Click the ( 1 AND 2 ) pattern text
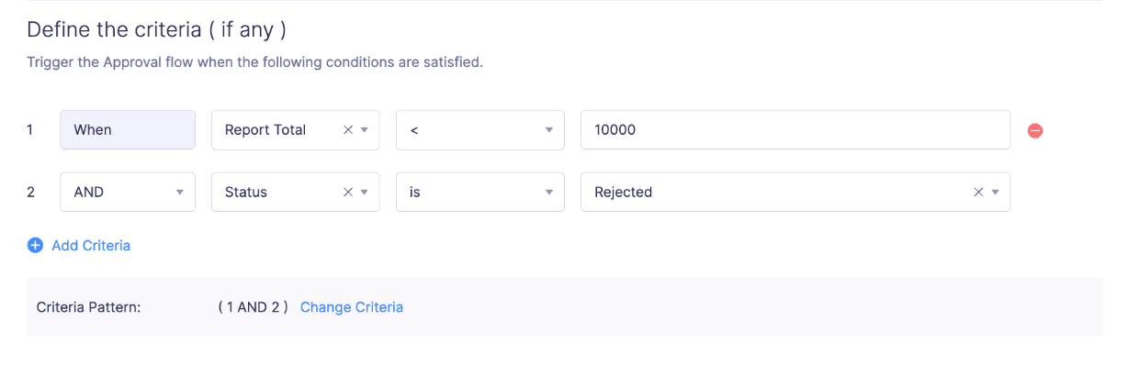1139x365 pixels. coord(253,307)
